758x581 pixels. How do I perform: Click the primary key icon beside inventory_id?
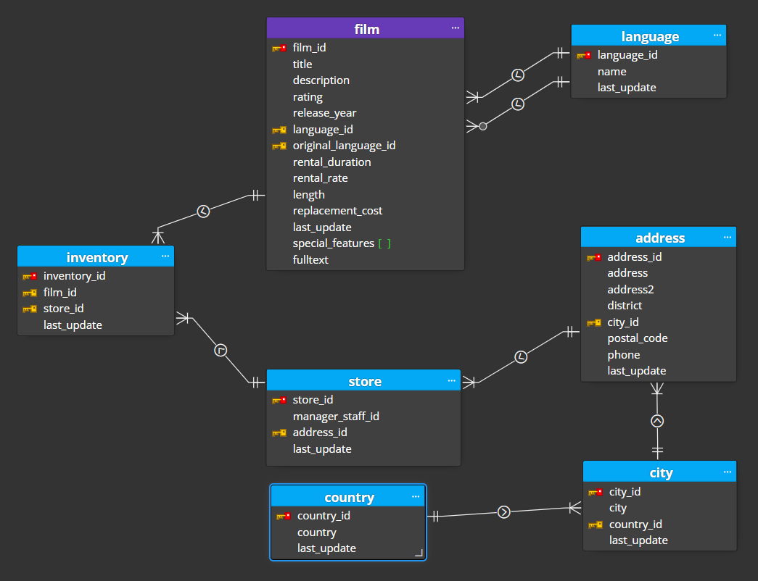click(30, 276)
